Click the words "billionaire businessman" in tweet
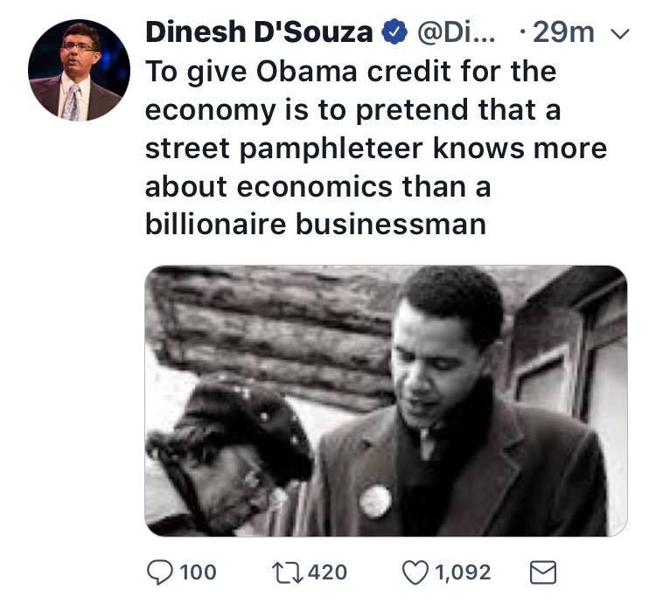 tap(316, 225)
